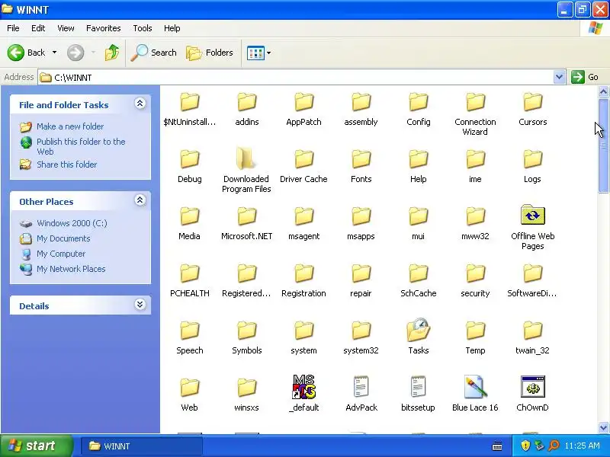Screen dimensions: 610x457
Task: Go back with the Back arrow button
Action: point(26,53)
